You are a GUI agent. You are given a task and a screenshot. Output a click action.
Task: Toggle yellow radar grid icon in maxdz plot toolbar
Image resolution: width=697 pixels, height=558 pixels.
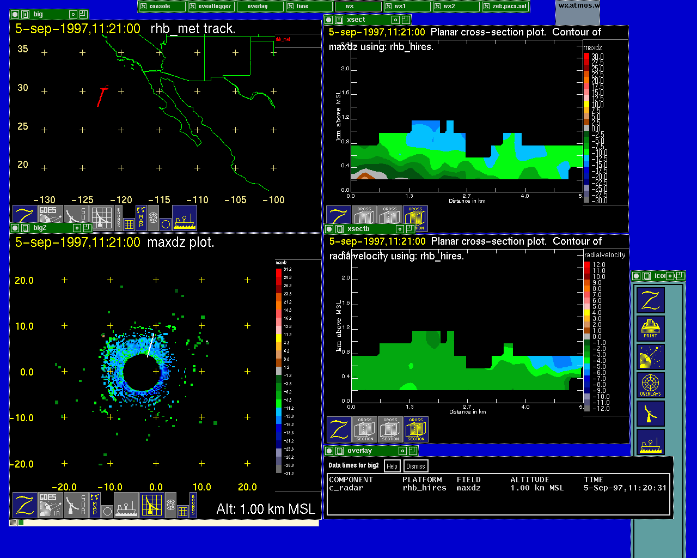point(151,505)
